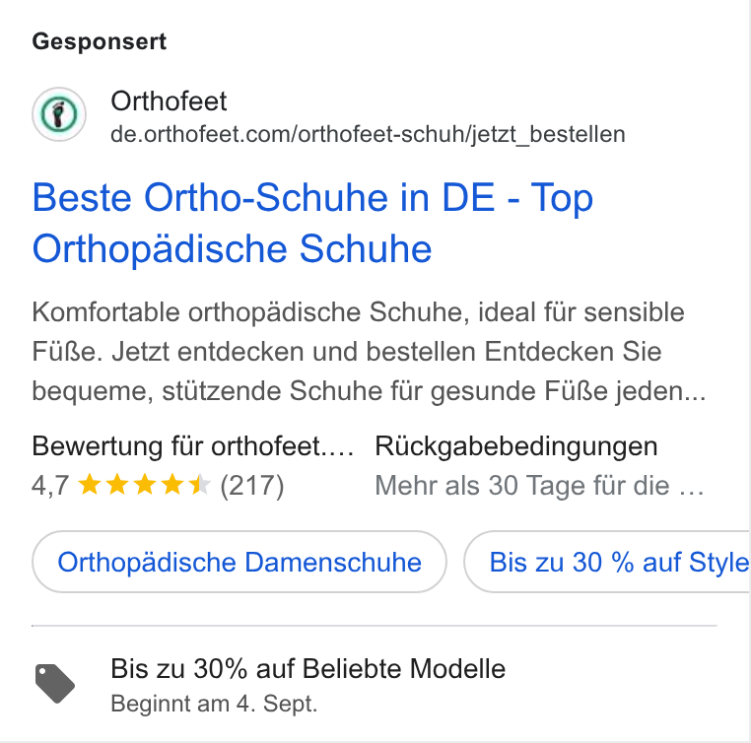Click the star rating icons
The image size is (751, 743).
click(144, 485)
